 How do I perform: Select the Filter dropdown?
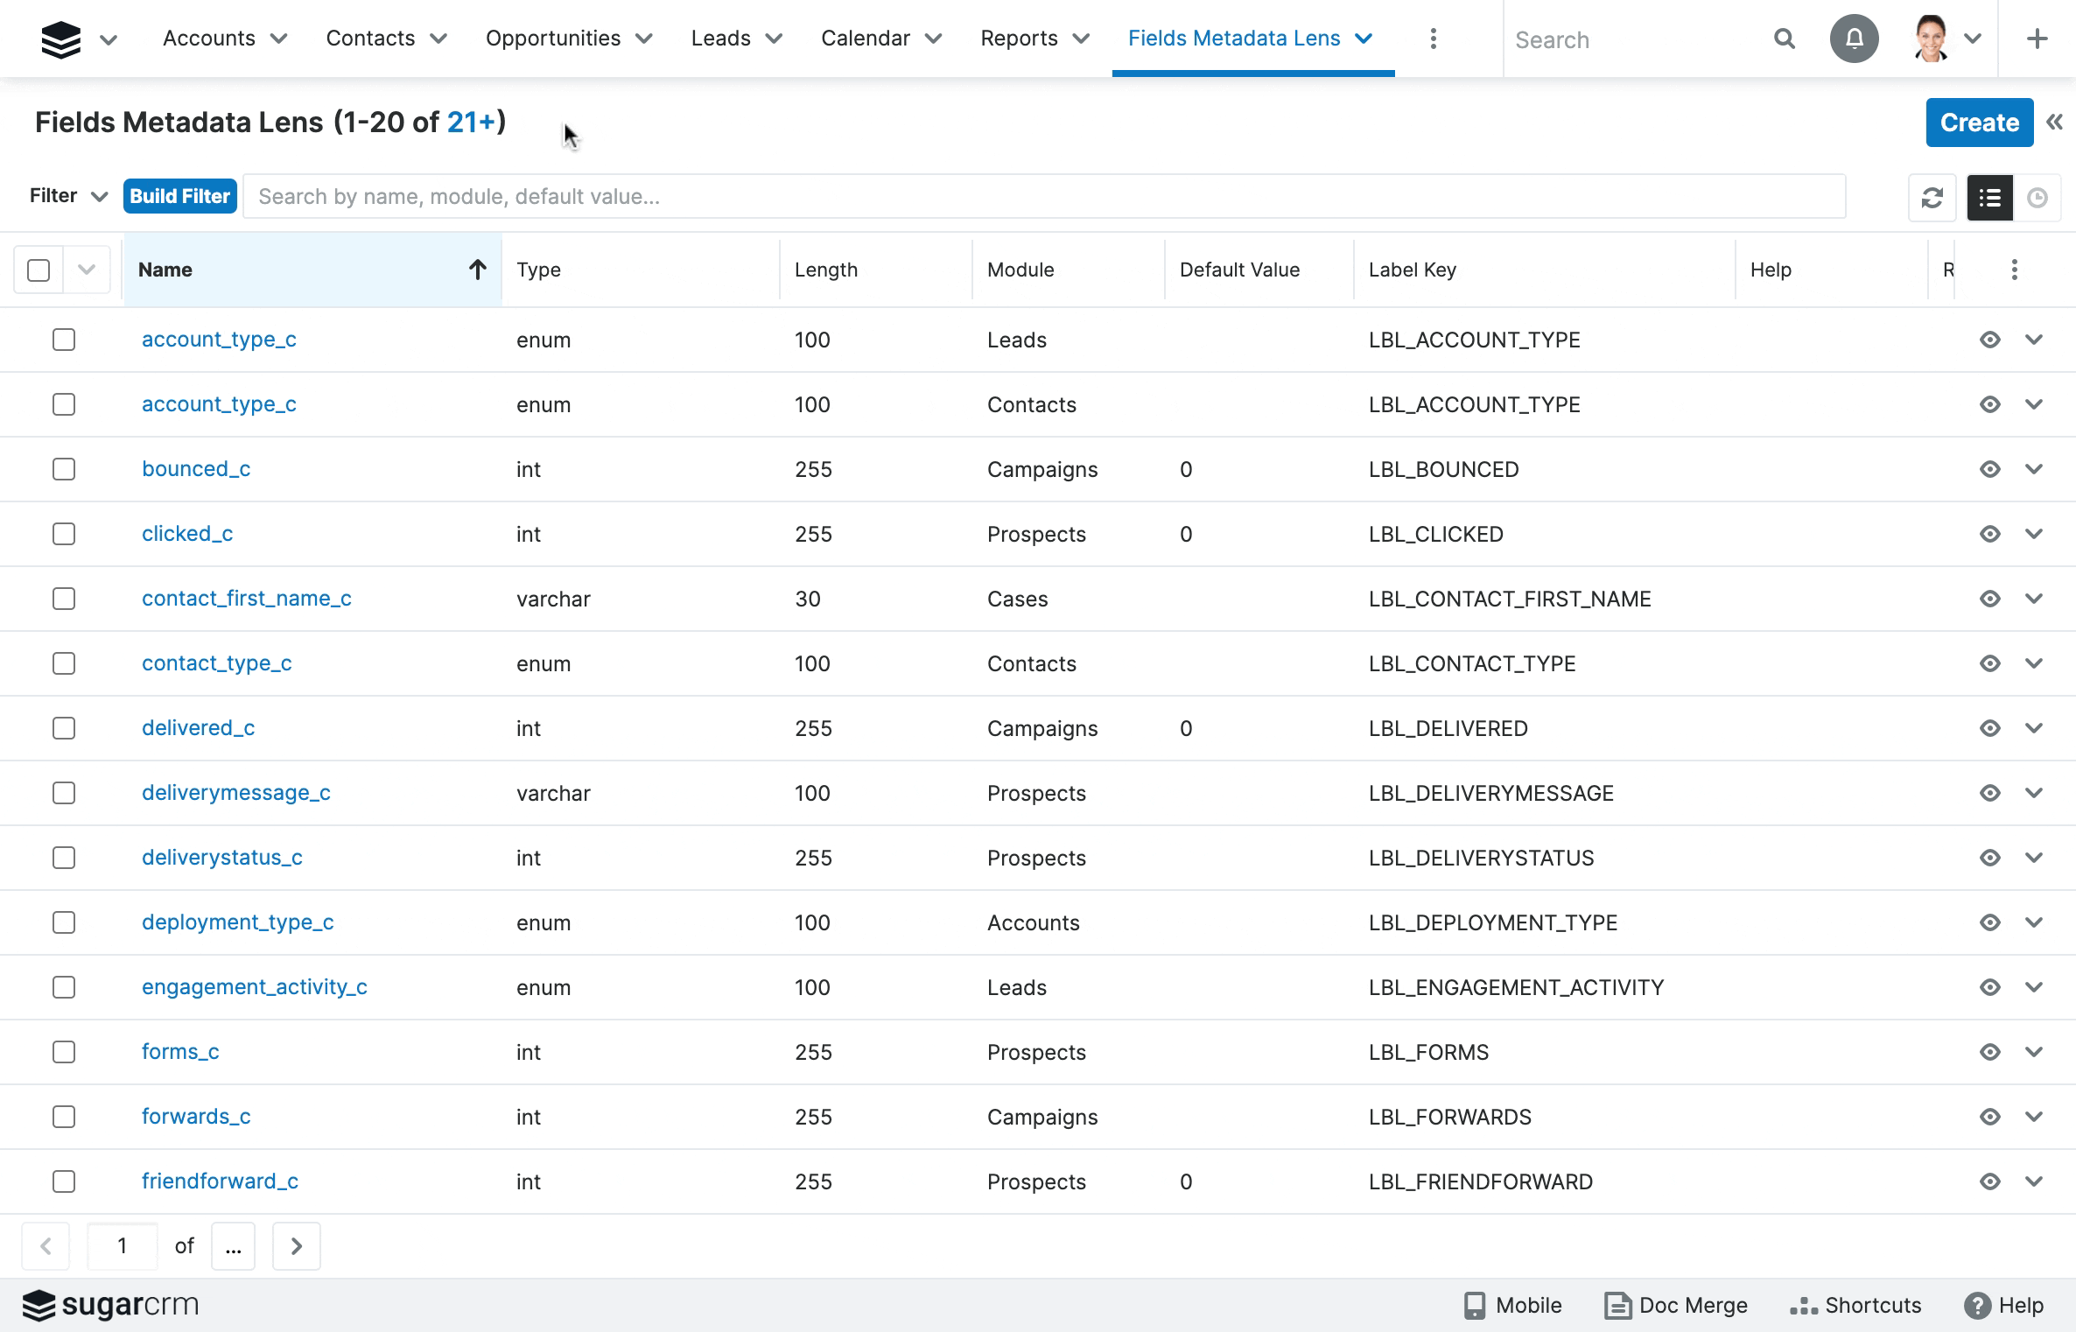pos(70,195)
